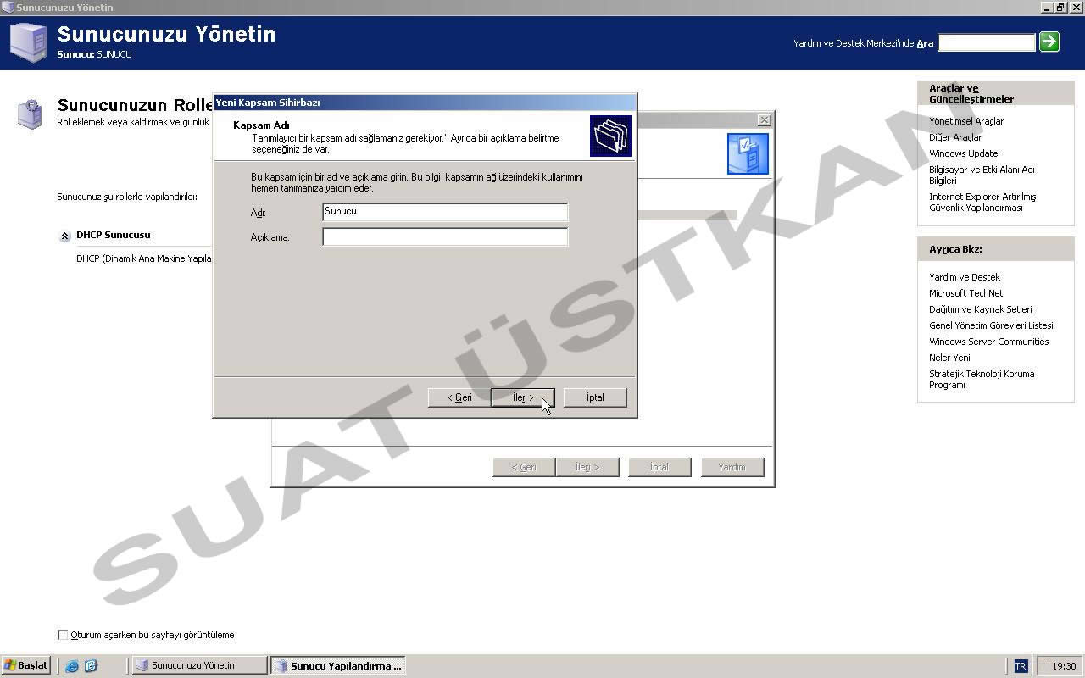This screenshot has height=678, width=1085.
Task: Switch to Sunucunuzu Yönetin taskbar button
Action: click(x=199, y=665)
